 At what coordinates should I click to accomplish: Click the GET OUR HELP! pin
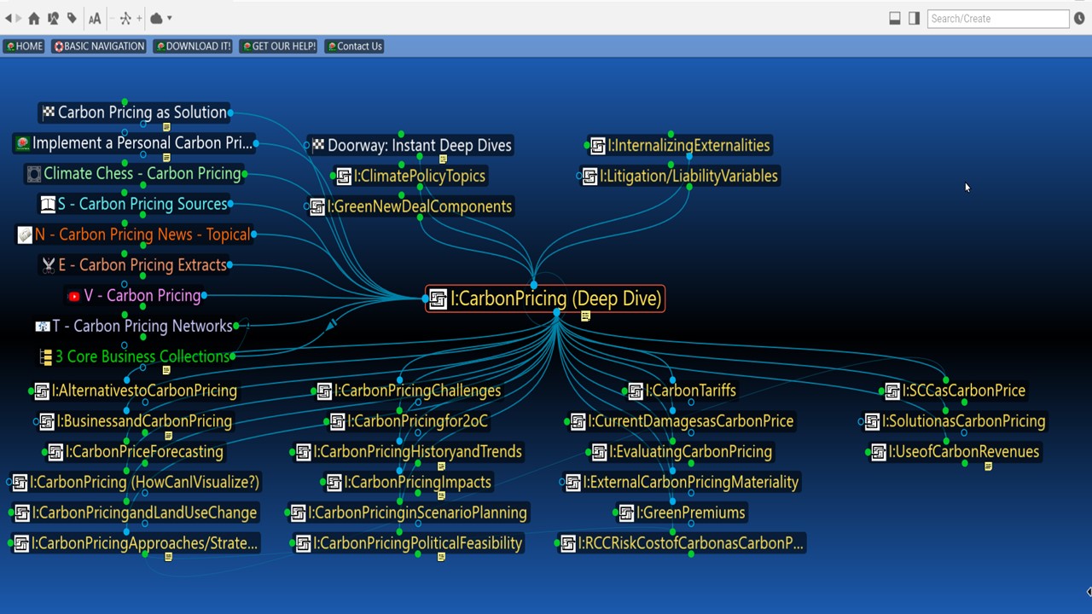pos(278,46)
